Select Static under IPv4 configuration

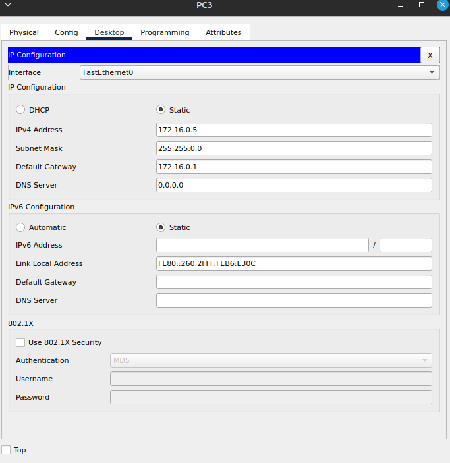tap(161, 110)
